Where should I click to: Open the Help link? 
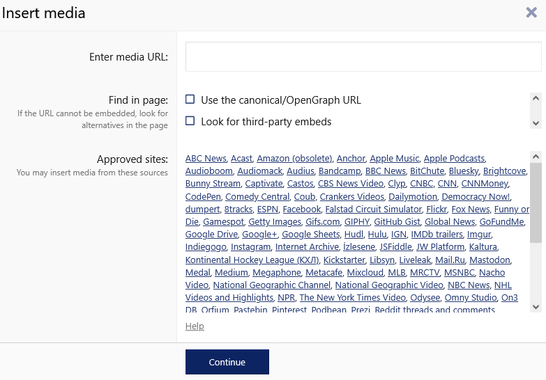tap(195, 326)
